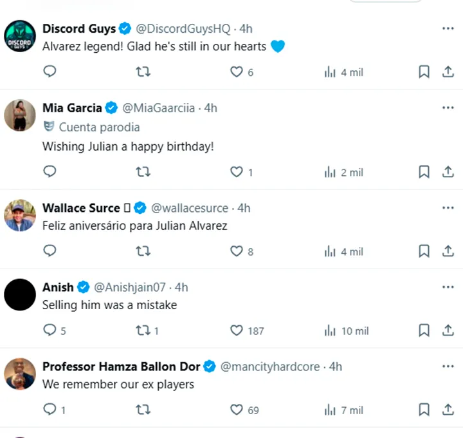Click Anish's black profile avatar

[20, 295]
